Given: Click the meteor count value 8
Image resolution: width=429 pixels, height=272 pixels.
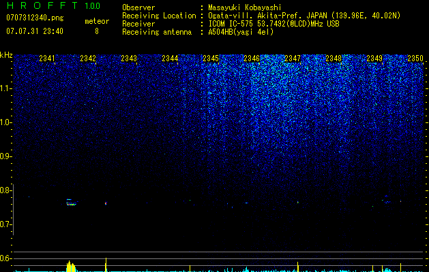Looking at the screenshot, I should [x=97, y=31].
